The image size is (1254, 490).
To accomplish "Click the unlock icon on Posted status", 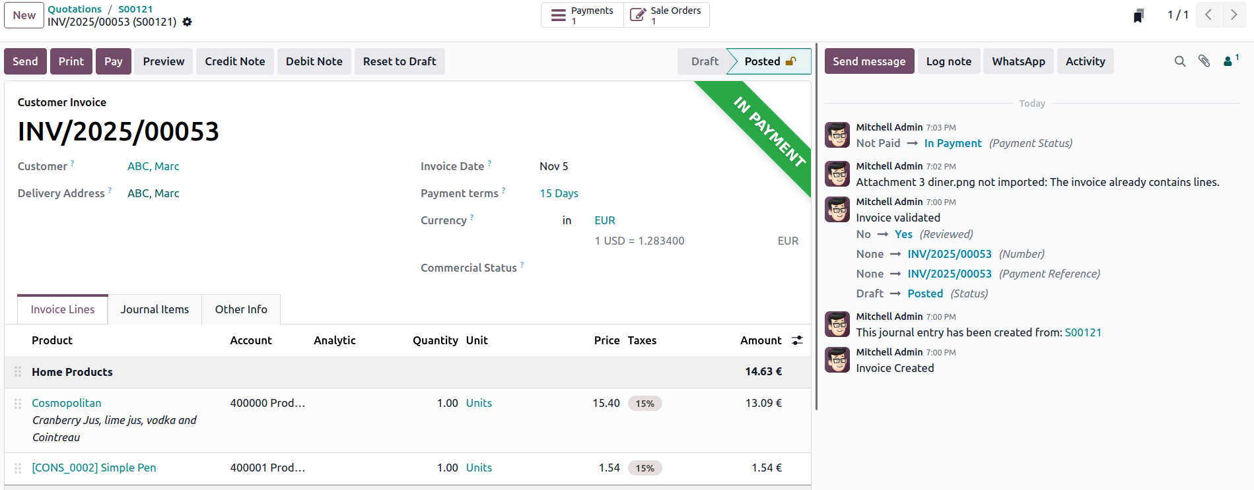I will pyautogui.click(x=790, y=61).
